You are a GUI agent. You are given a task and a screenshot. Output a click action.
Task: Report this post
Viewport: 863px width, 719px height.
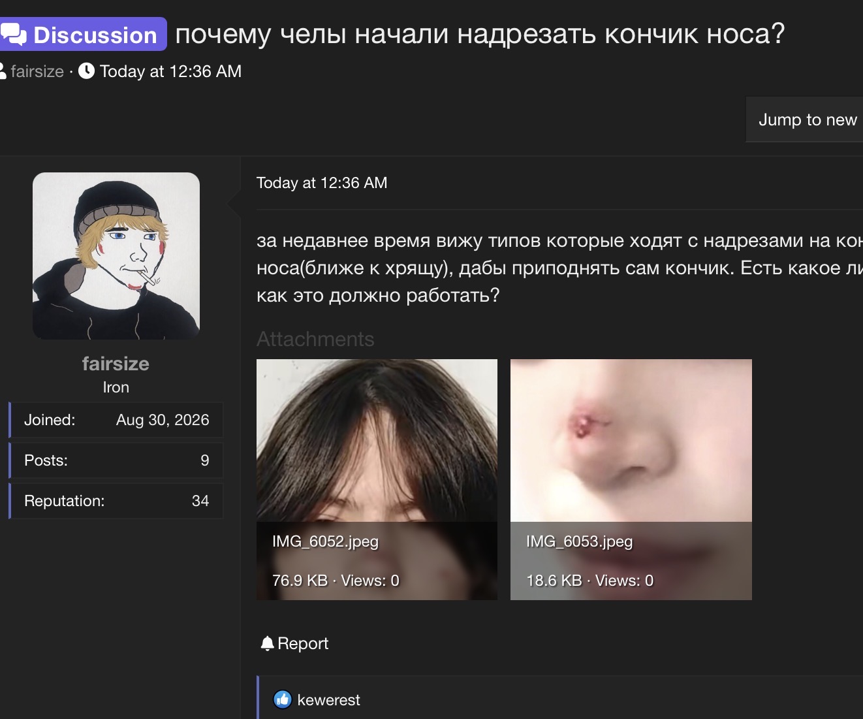(x=294, y=643)
